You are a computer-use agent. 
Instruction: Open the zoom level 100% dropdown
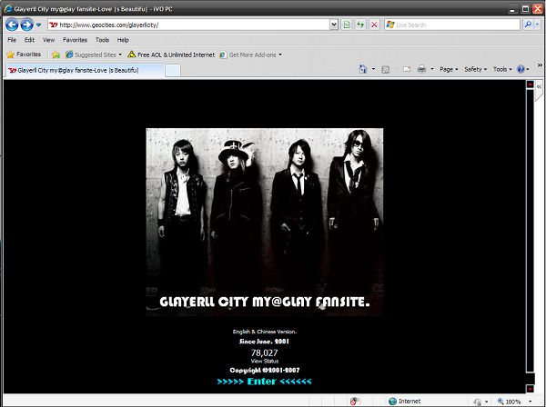tap(513, 401)
